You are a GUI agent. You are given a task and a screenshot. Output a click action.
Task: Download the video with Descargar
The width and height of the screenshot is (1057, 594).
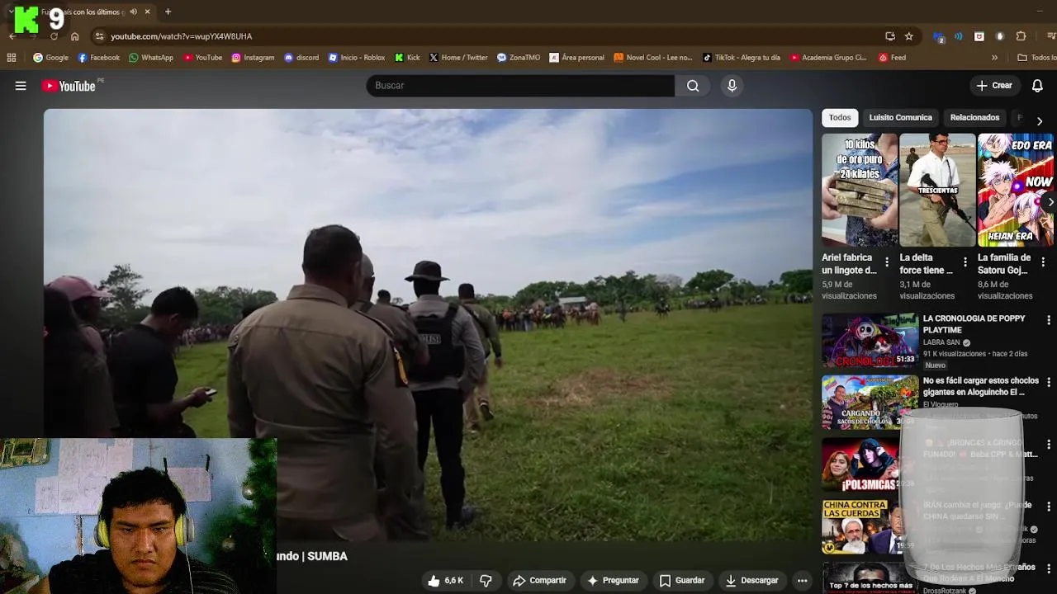click(751, 581)
